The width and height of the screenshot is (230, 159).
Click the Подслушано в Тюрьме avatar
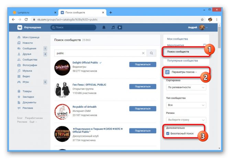pyautogui.click(x=62, y=134)
